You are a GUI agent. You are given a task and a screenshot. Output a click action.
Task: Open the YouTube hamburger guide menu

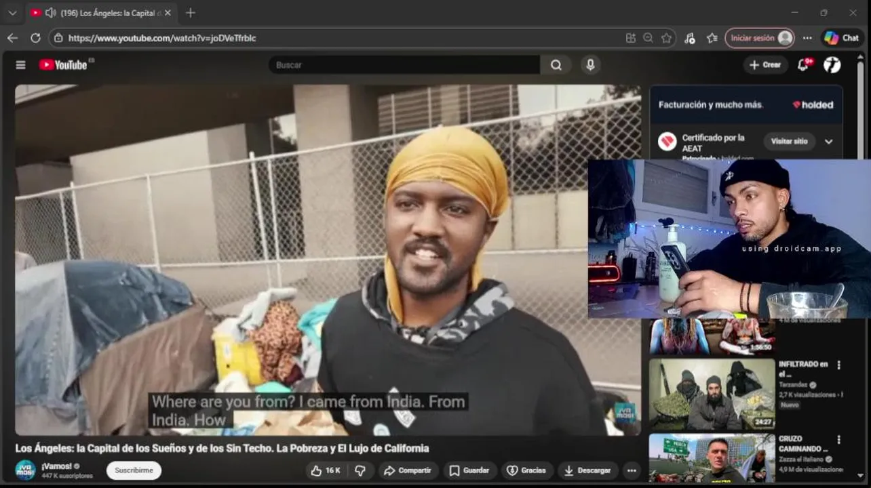[20, 65]
